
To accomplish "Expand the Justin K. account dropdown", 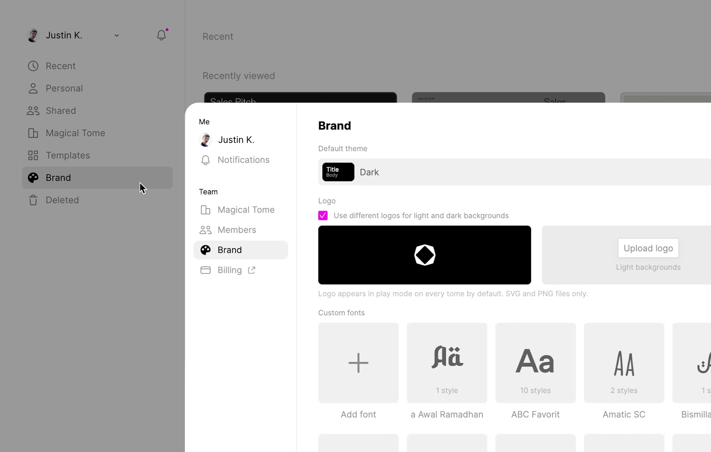I will [x=117, y=35].
